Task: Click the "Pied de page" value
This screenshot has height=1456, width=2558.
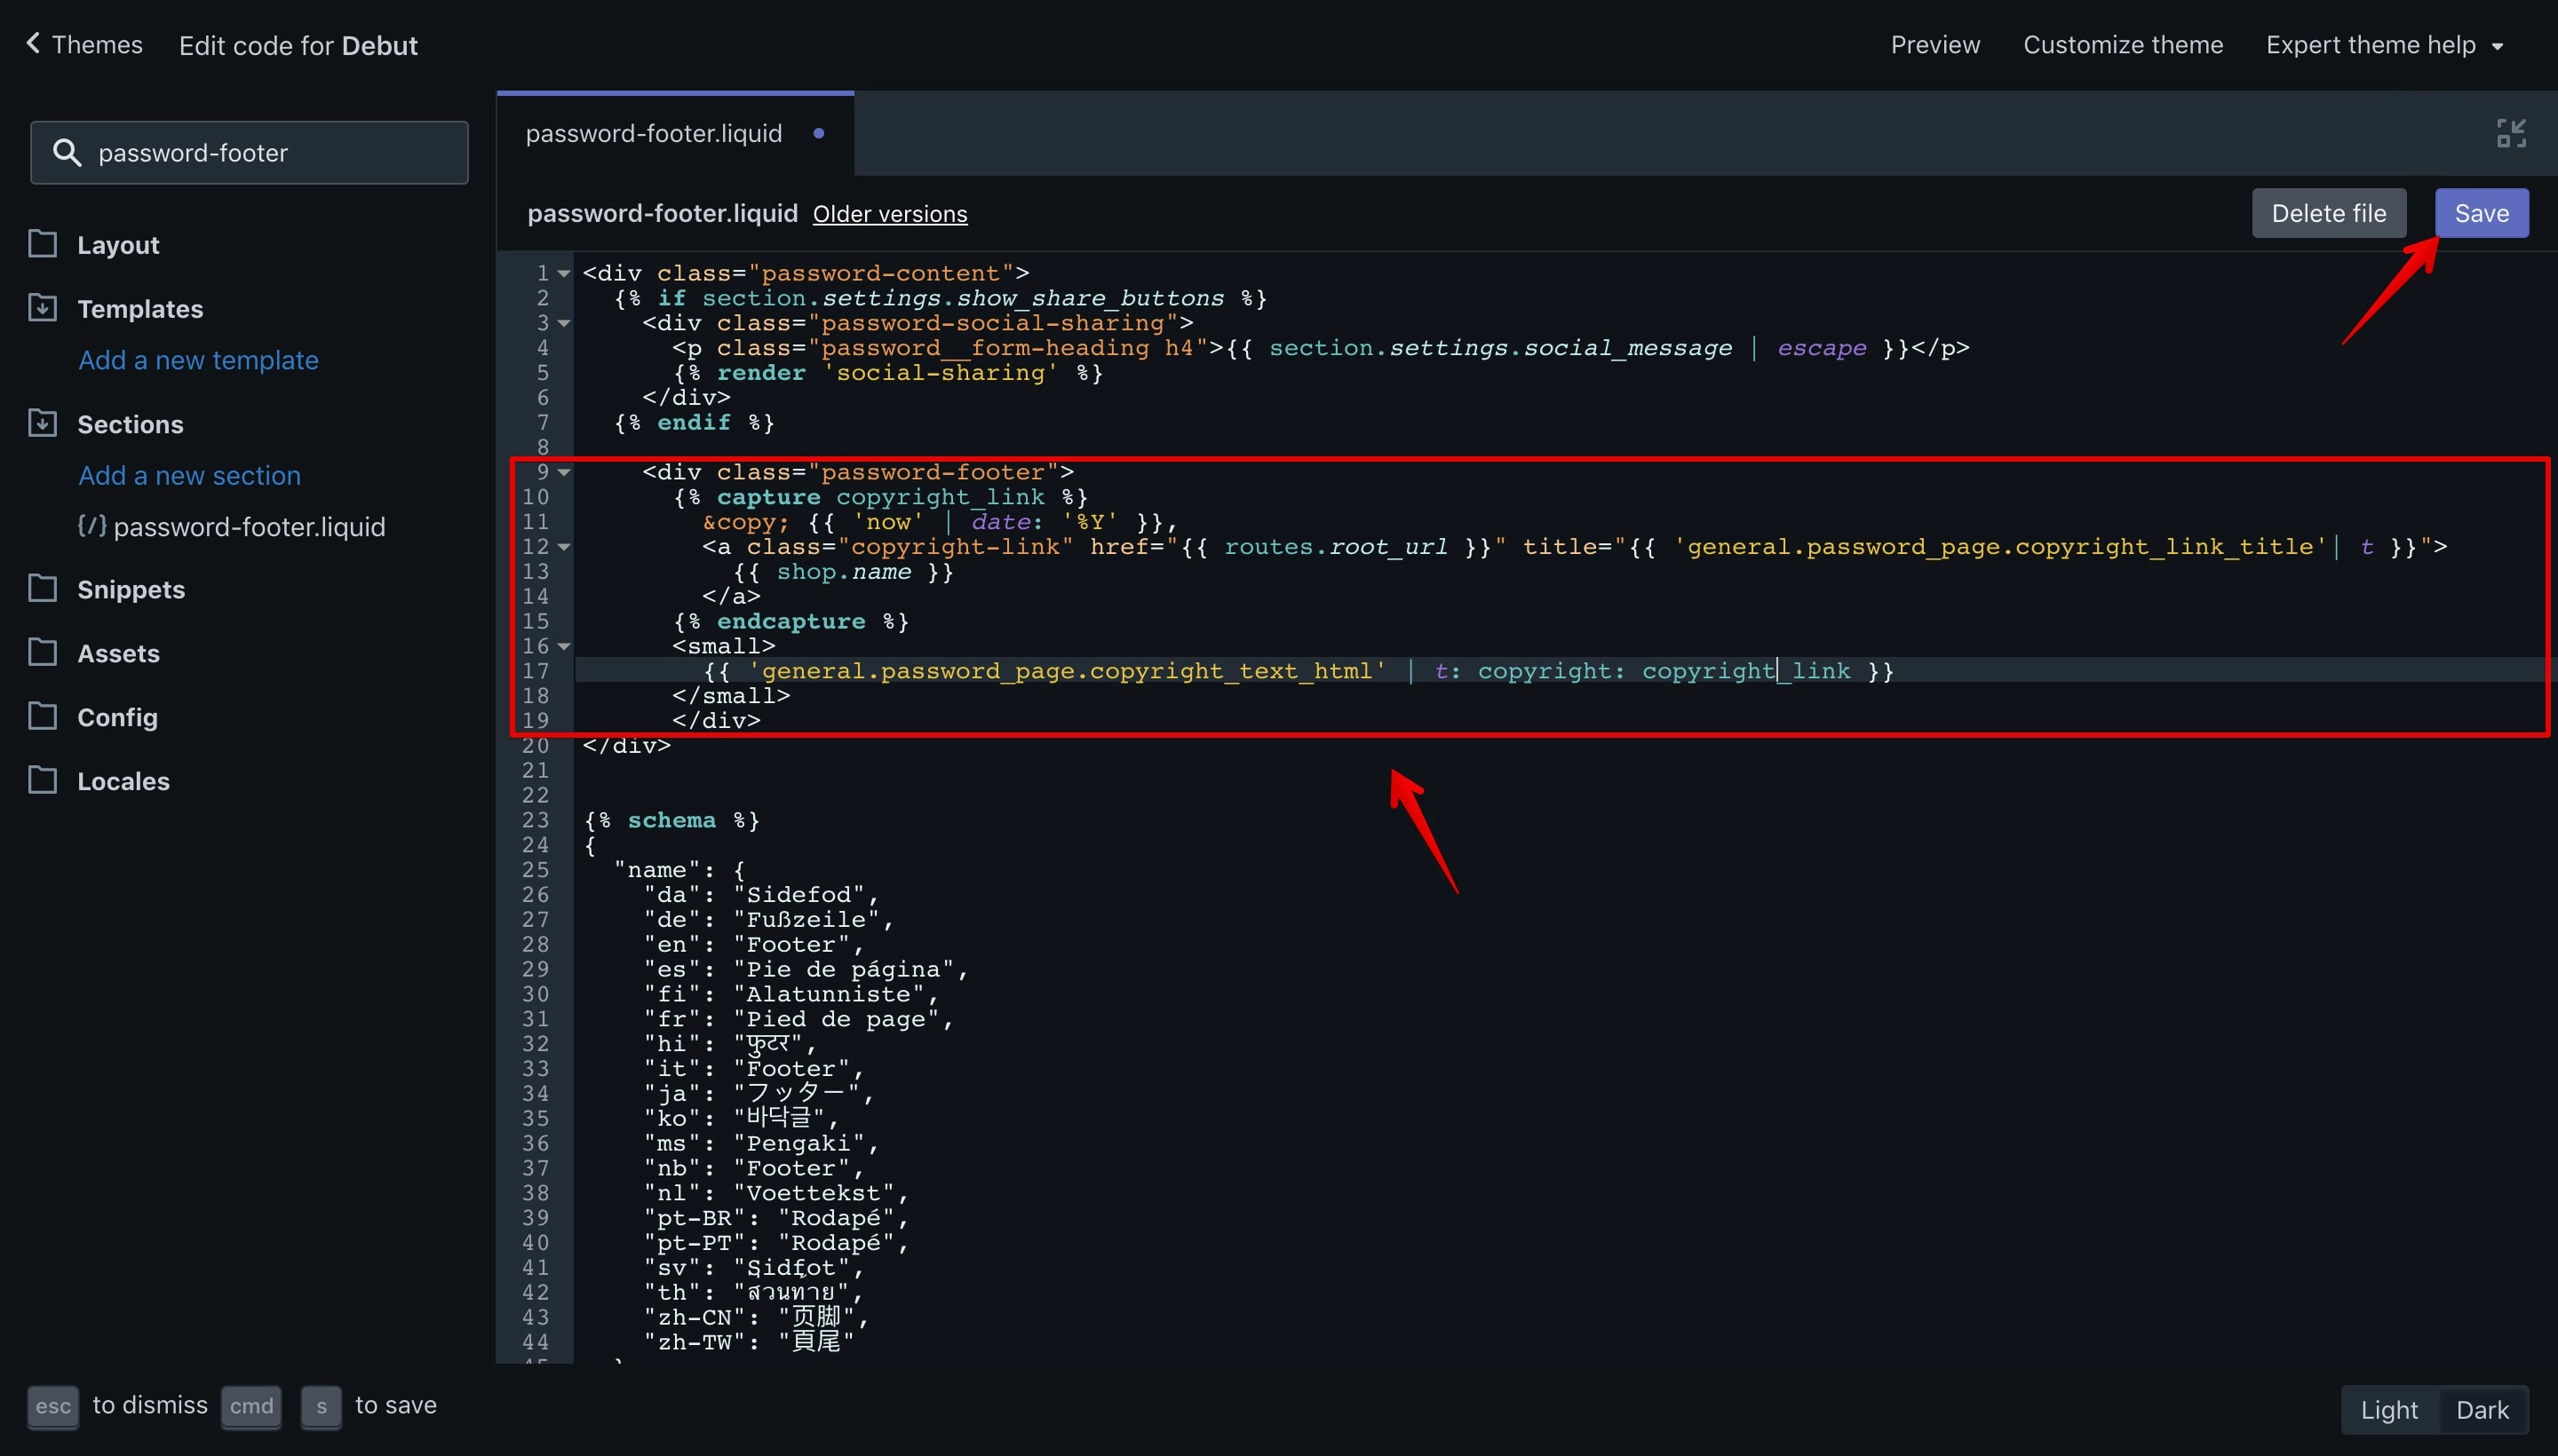Action: pos(837,1019)
